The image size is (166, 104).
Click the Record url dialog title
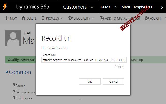57,38
